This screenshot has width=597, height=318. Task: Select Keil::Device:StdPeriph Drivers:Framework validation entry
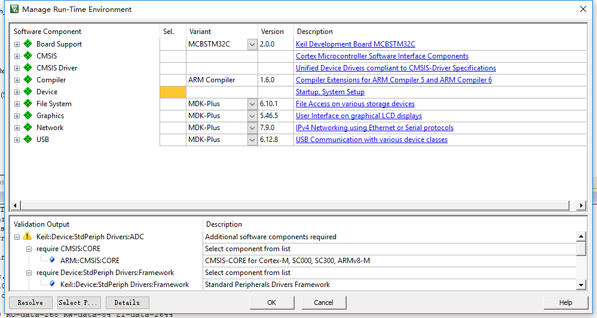pos(124,285)
